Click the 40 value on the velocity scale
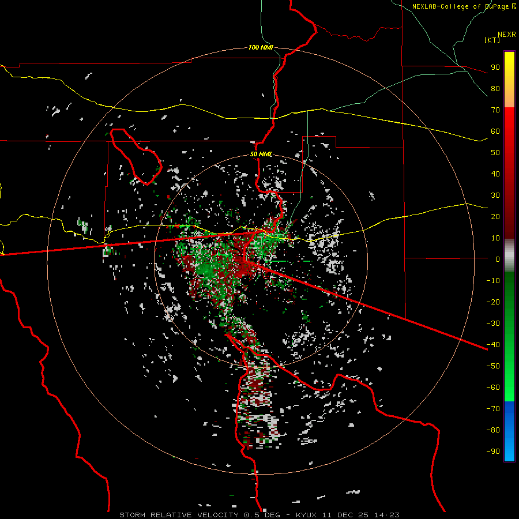Screen dimensions: 519x519 (495, 174)
